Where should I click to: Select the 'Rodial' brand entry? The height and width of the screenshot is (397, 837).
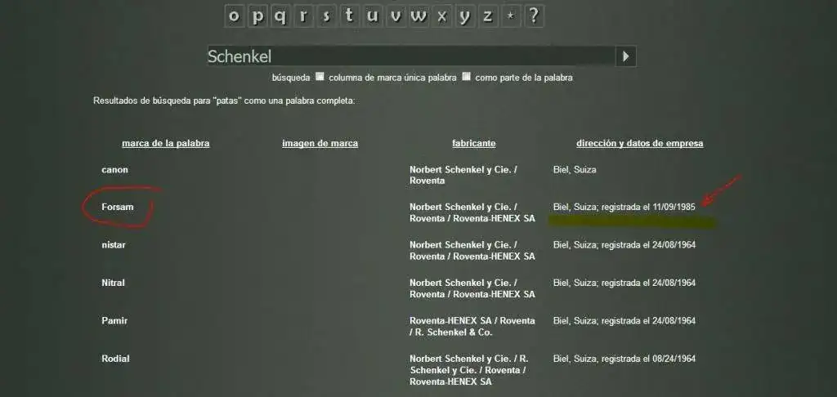tap(116, 359)
